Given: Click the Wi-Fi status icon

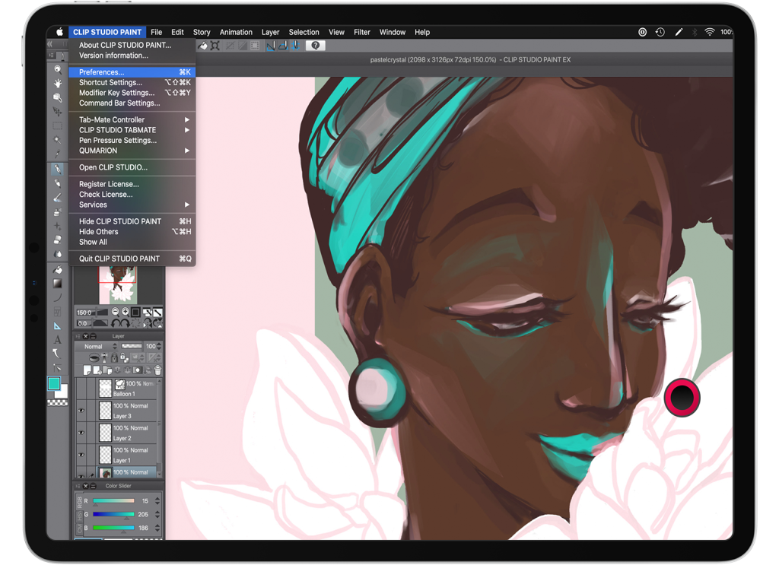Looking at the screenshot, I should click(710, 32).
